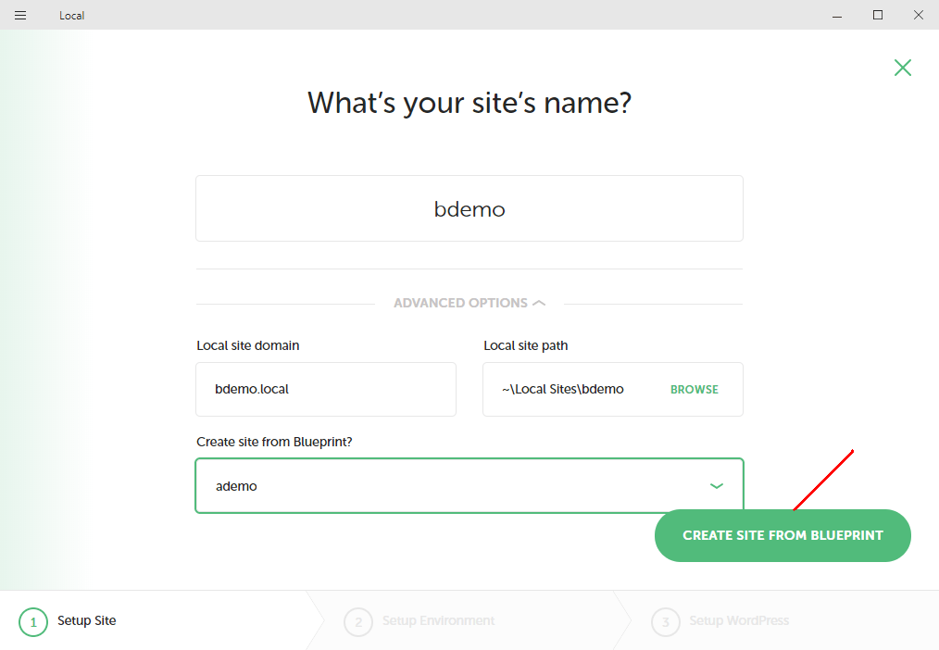
Task: Click the Local site path field
Action: point(613,389)
